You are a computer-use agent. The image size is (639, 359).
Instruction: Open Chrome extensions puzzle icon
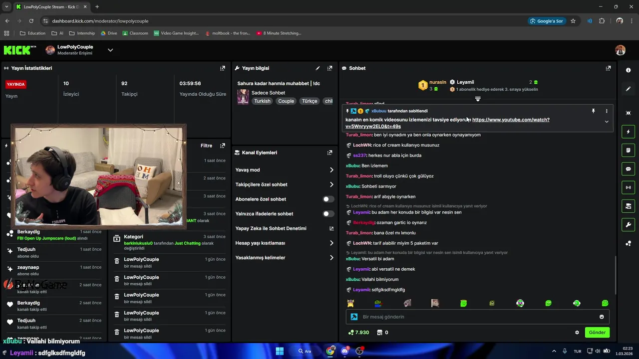point(602,21)
